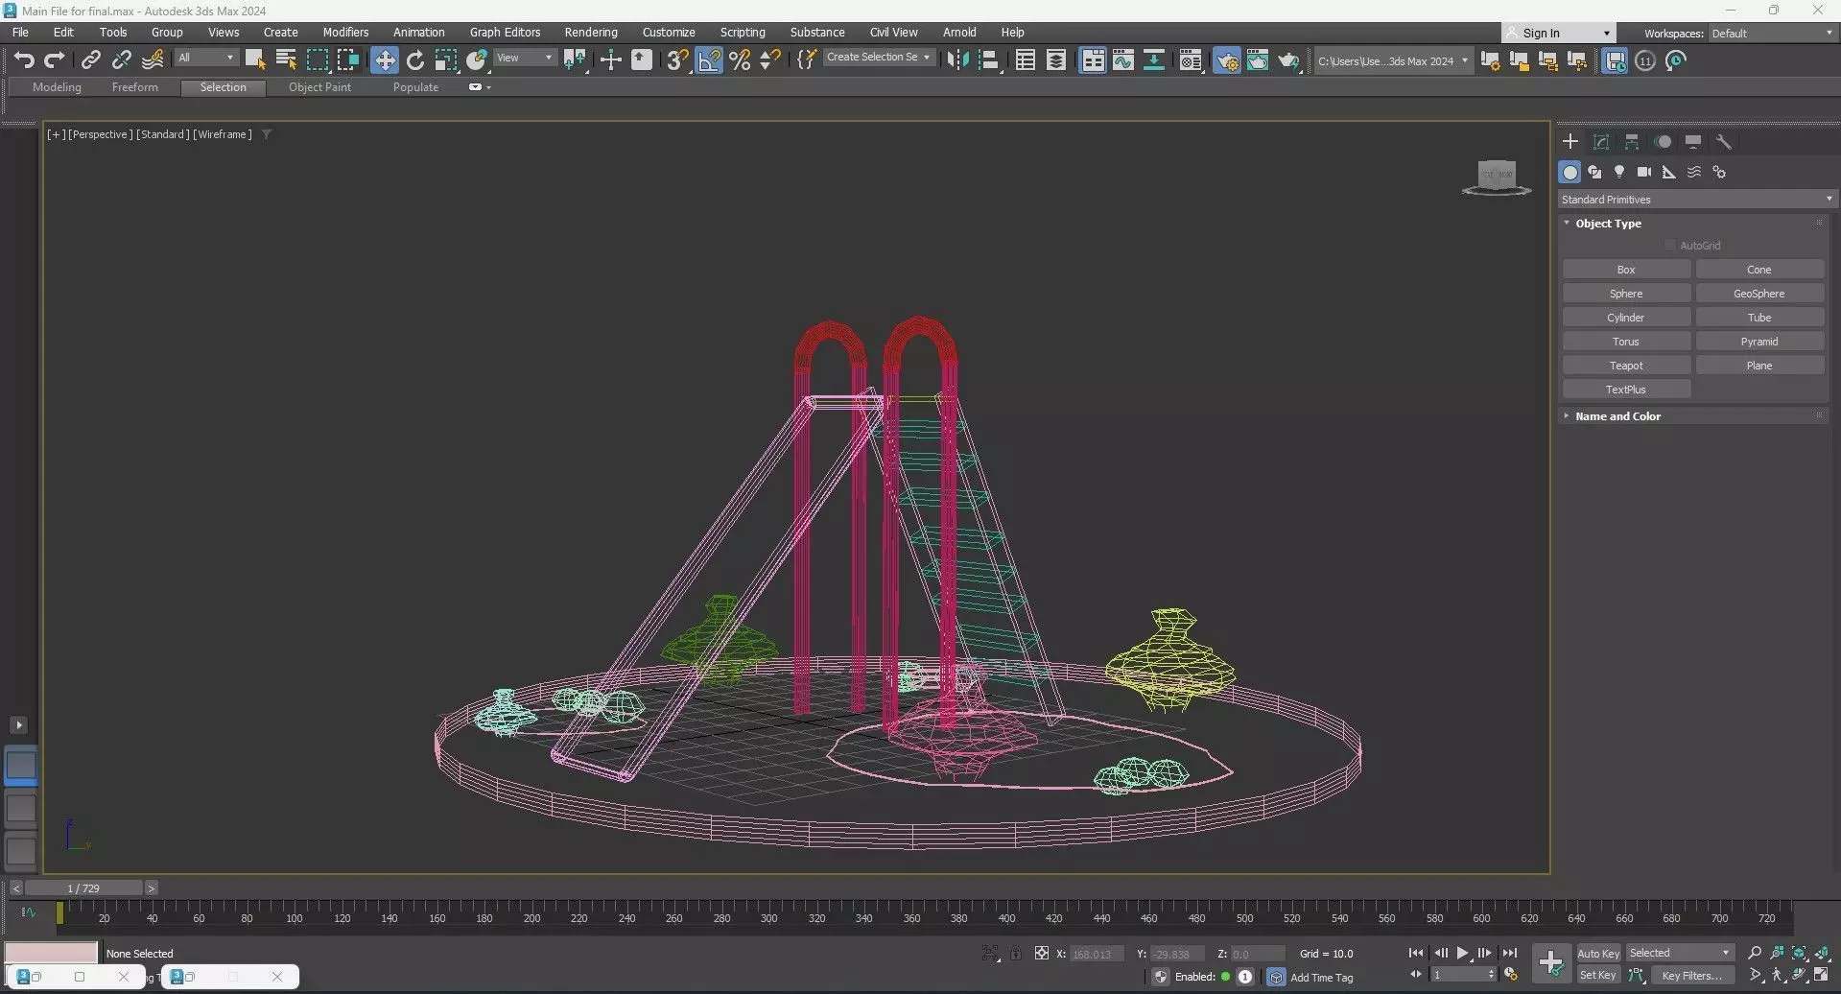1841x994 pixels.
Task: Click the X coordinate field
Action: [x=1097, y=954]
